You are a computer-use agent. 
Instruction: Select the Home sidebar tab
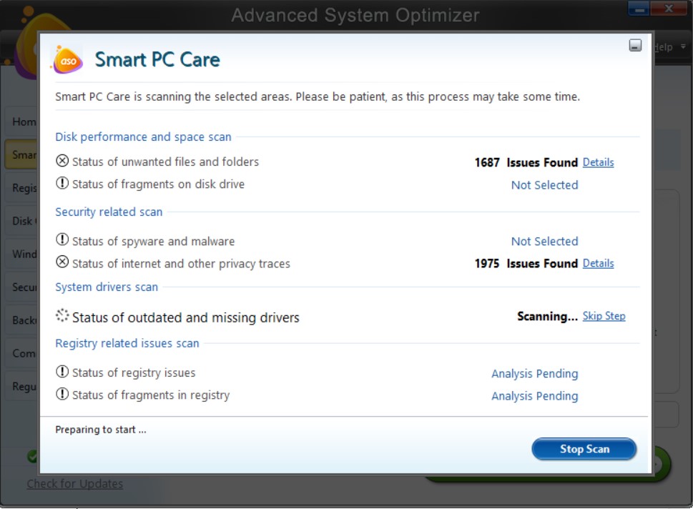pos(21,122)
